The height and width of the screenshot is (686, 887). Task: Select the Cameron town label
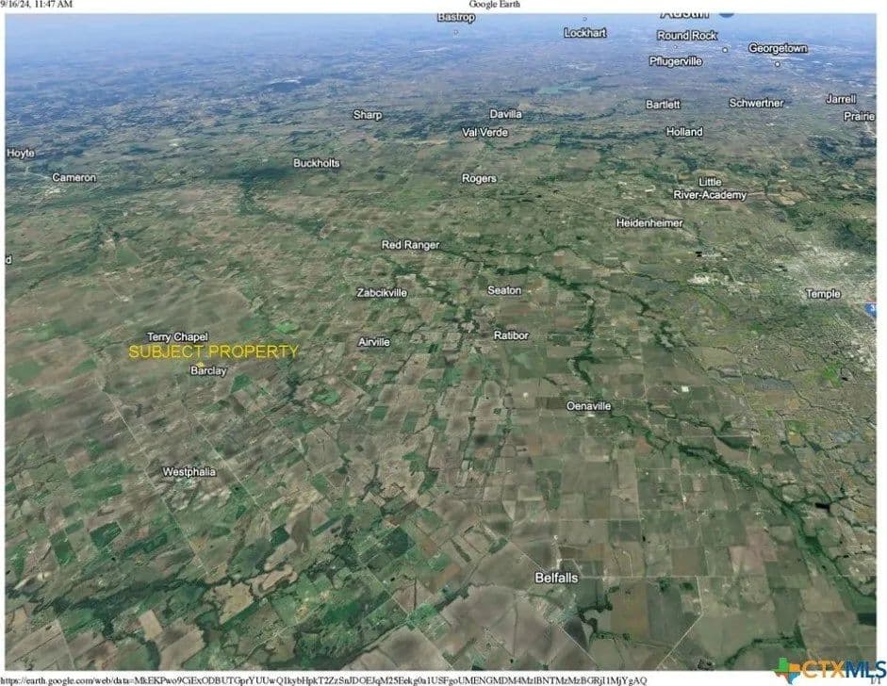click(74, 177)
